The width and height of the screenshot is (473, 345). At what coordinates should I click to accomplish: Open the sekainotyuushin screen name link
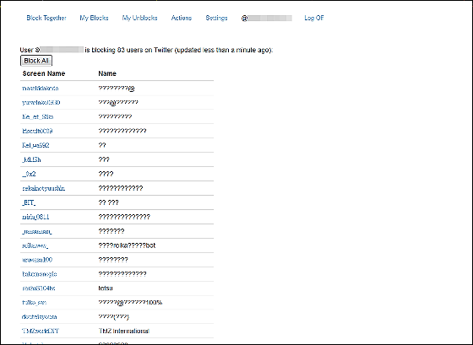[x=44, y=189]
